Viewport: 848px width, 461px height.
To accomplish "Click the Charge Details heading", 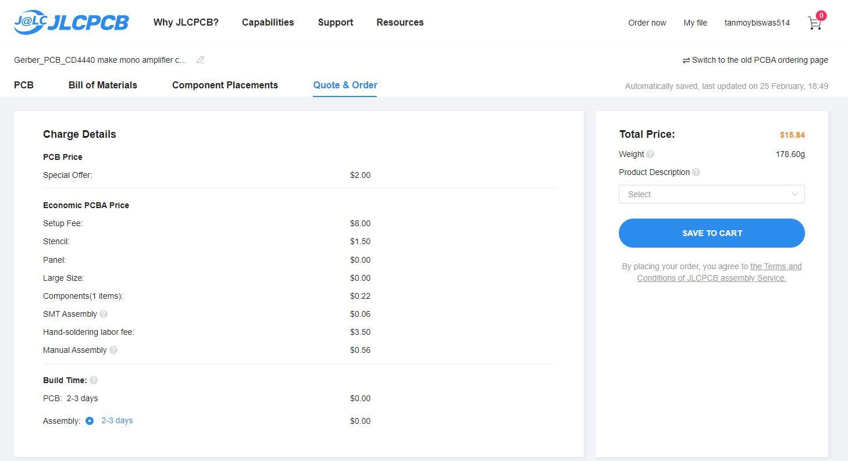I will pos(80,134).
